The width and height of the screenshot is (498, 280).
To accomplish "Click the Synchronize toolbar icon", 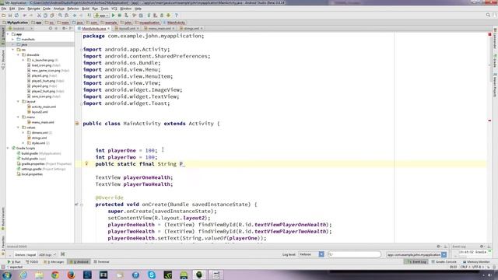I will [17, 16].
